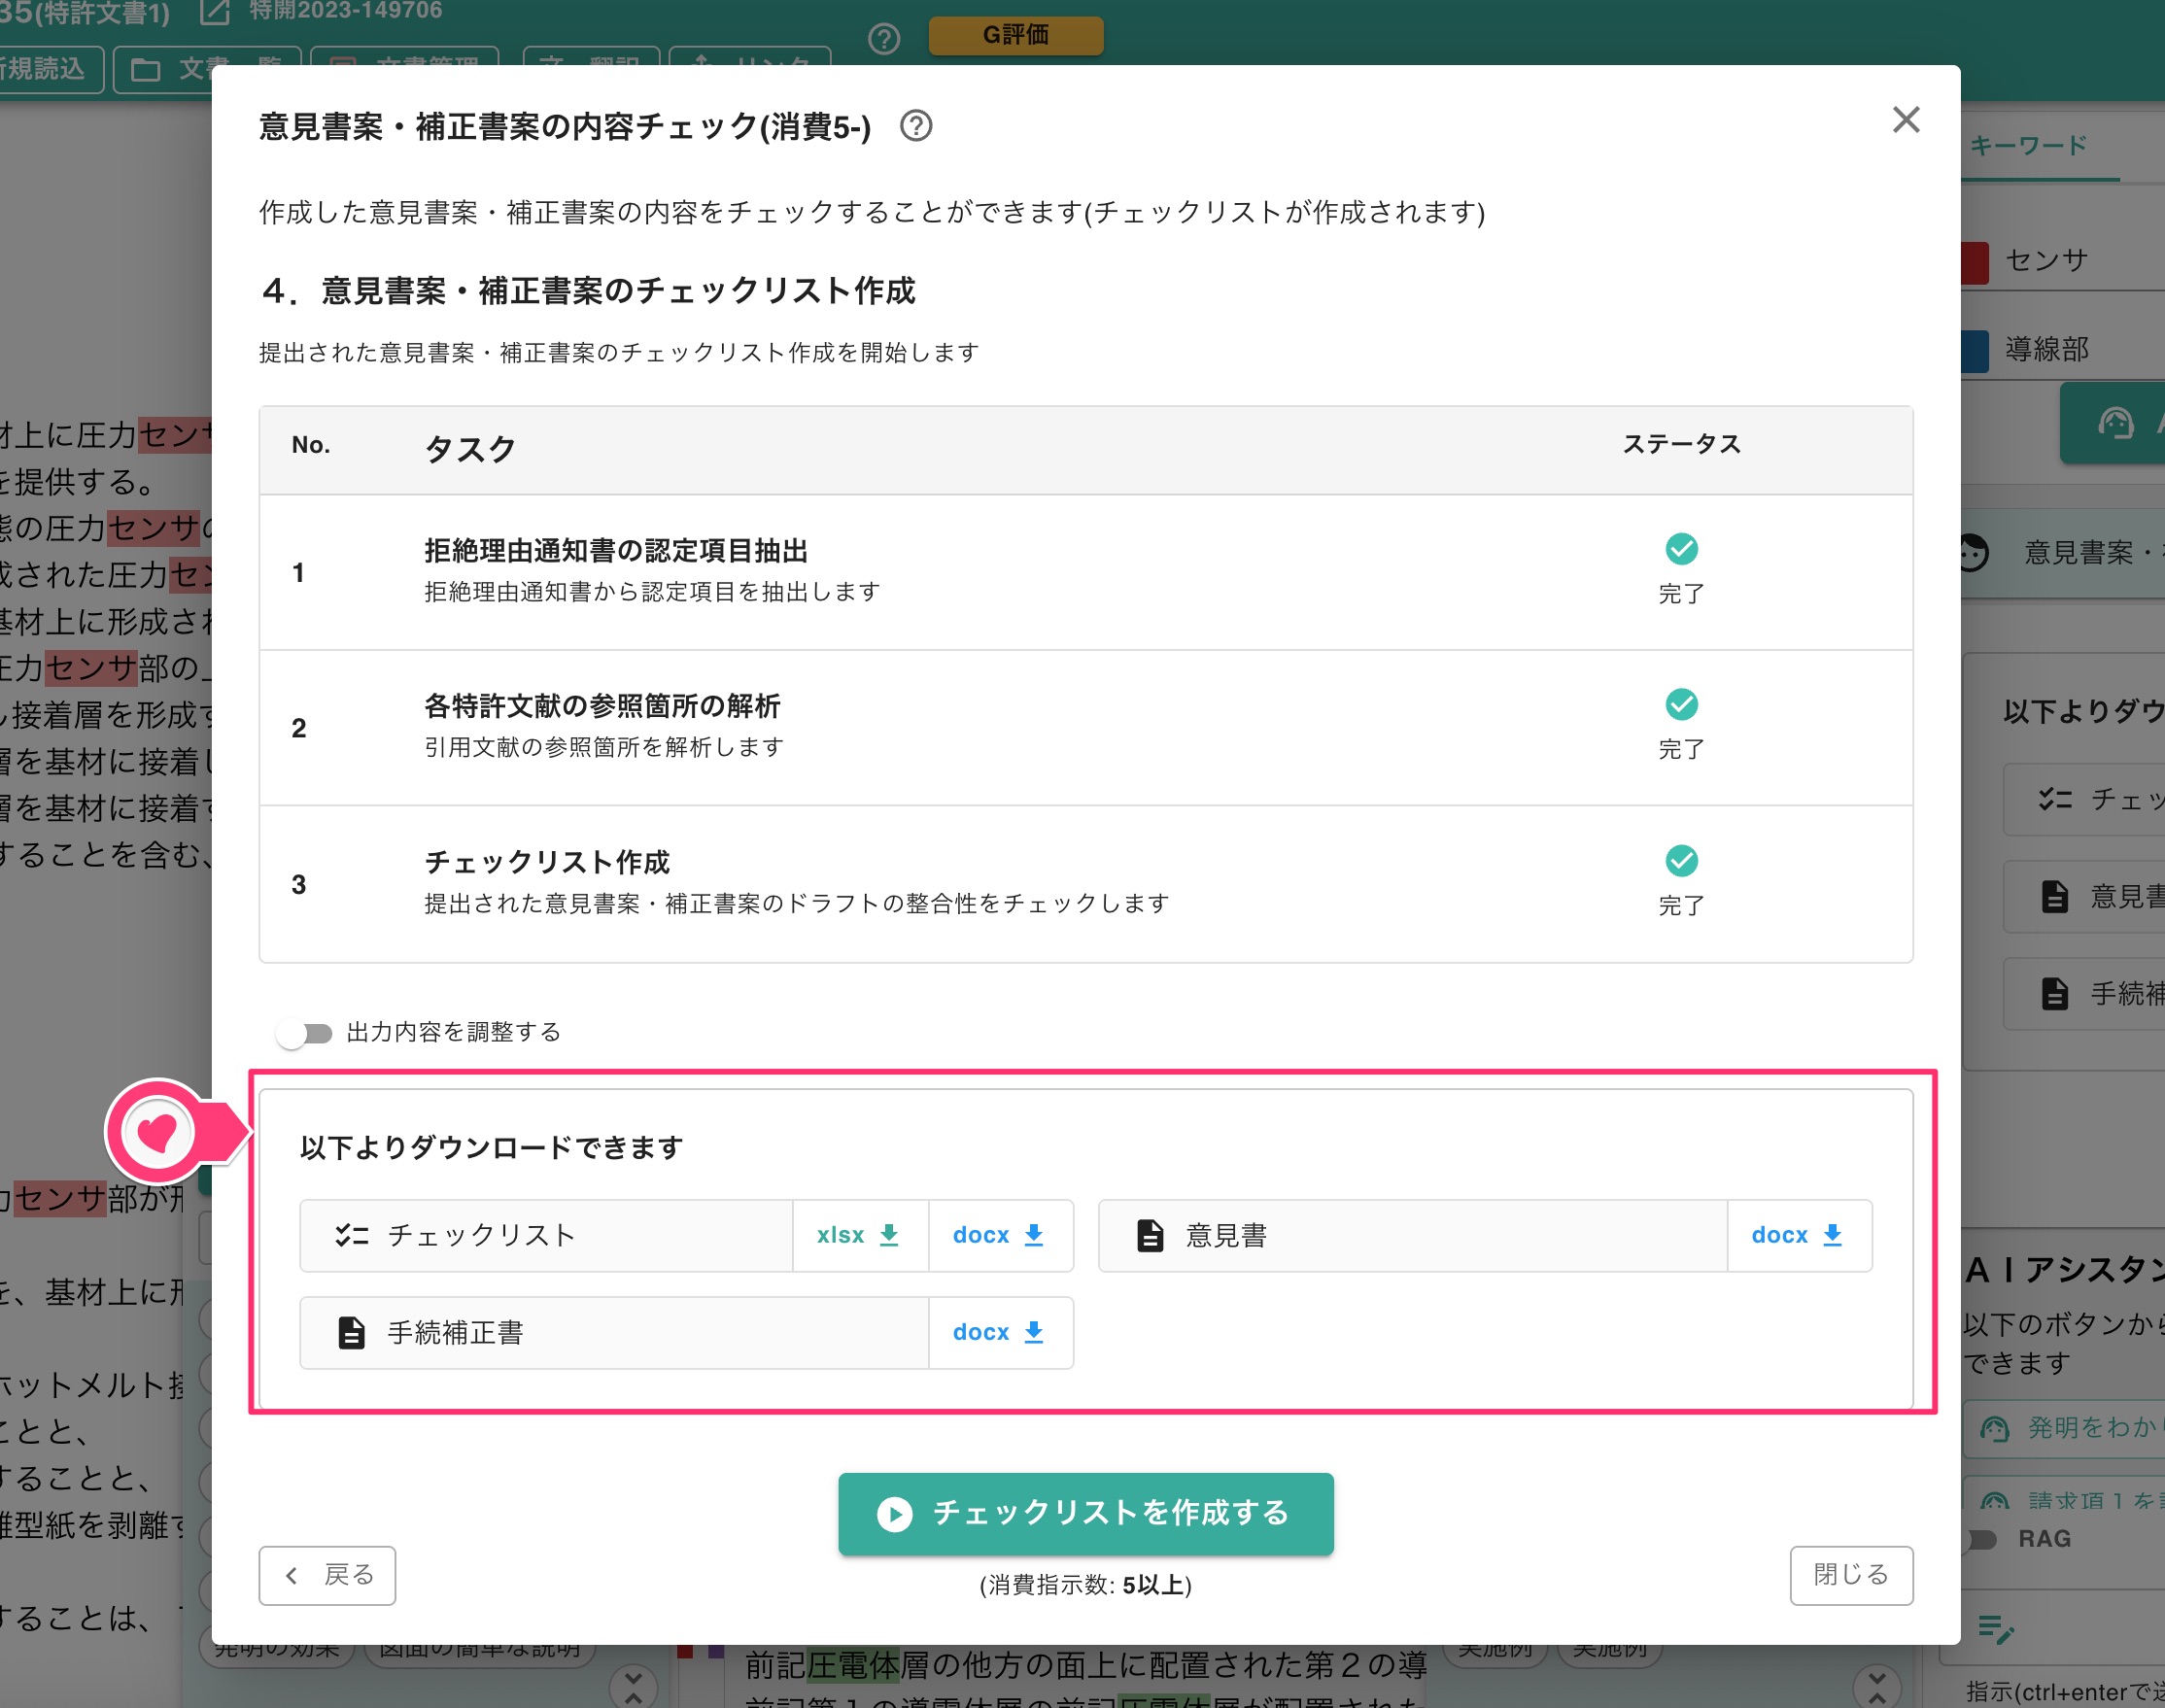Select task row 各特許文献の参照箇所の解析
This screenshot has width=2165, height=1708.
tap(1085, 728)
